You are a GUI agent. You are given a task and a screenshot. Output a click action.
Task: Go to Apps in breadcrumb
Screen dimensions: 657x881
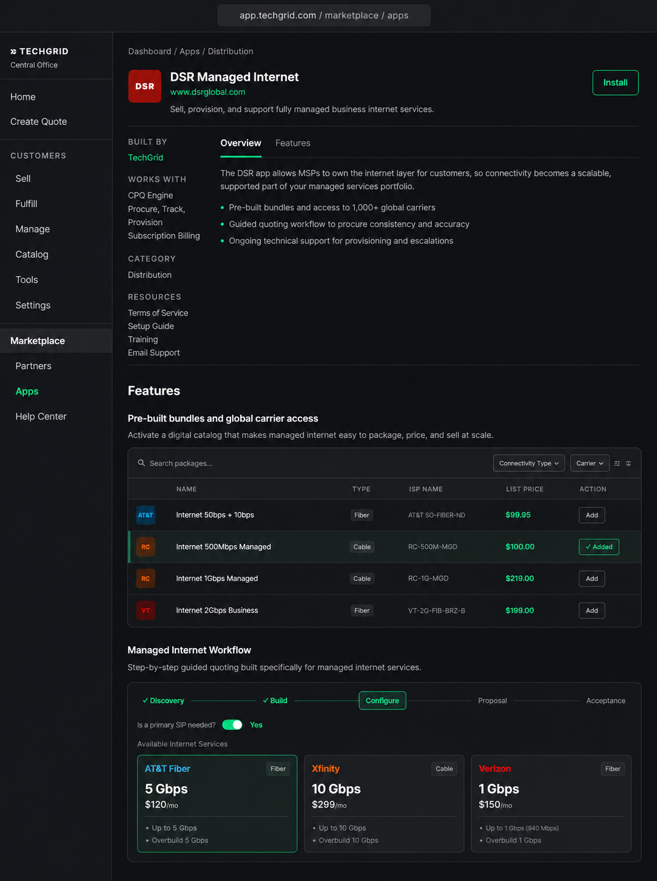click(189, 52)
